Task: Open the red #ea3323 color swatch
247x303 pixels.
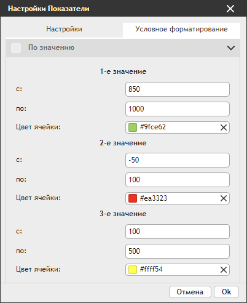Action: (133, 198)
